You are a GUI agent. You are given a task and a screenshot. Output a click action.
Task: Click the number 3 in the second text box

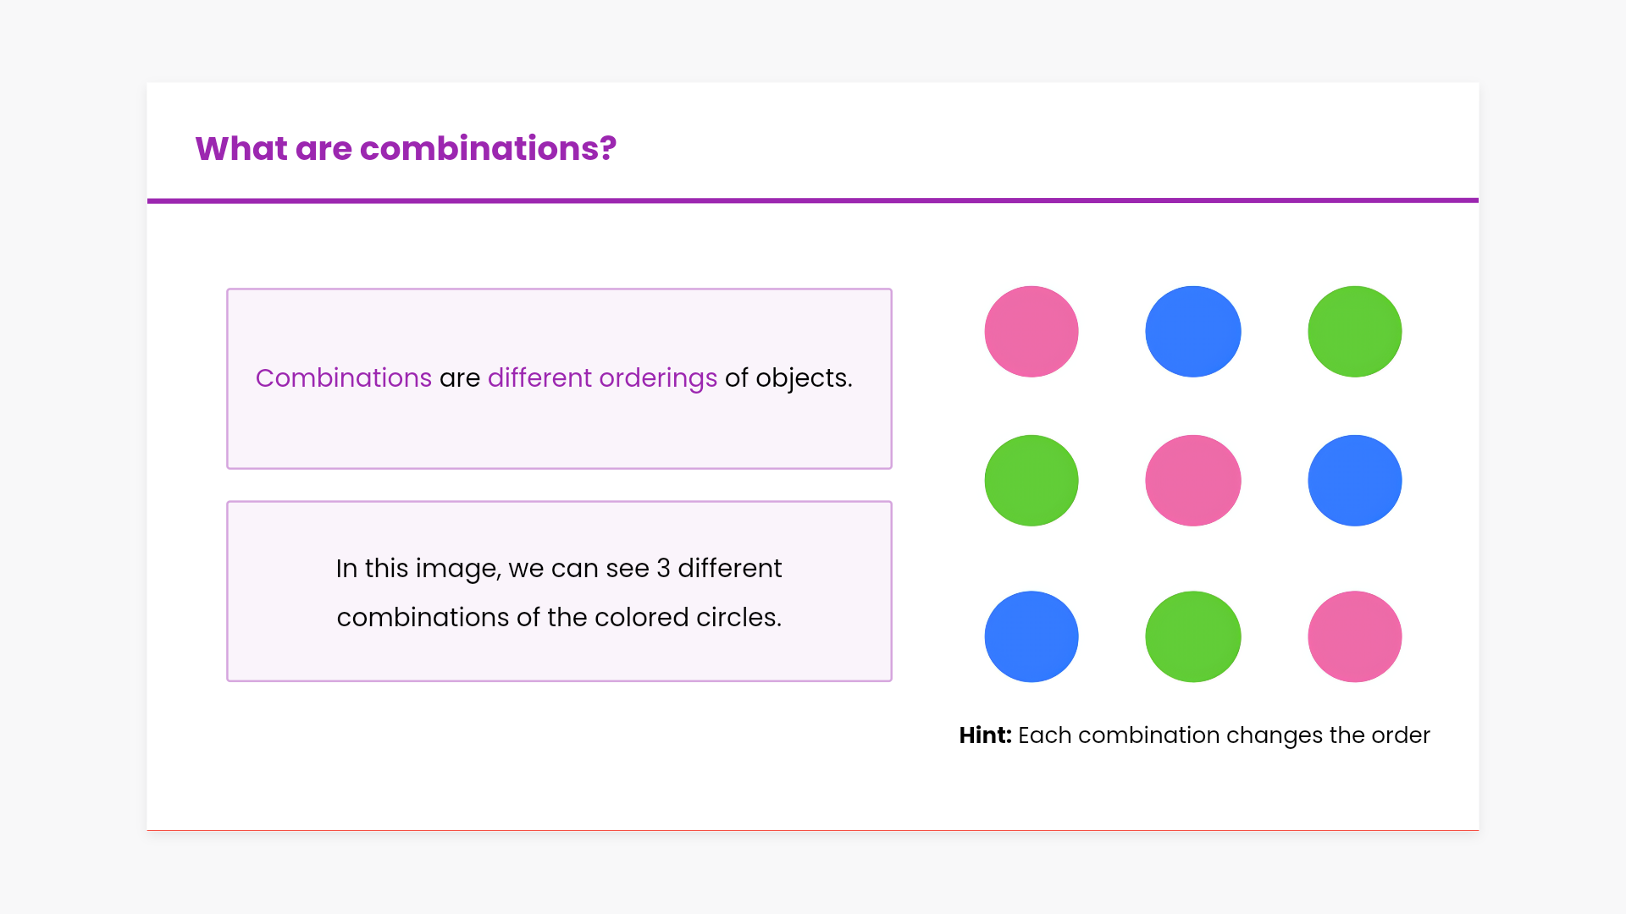click(663, 568)
